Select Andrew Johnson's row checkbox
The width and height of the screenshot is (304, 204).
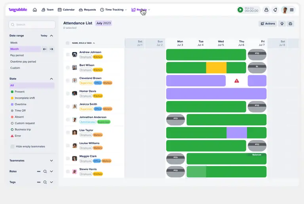pos(68,54)
